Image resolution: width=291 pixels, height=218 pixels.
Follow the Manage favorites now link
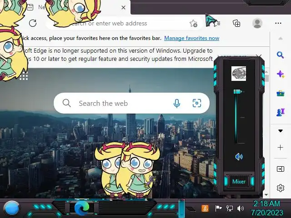(x=192, y=38)
